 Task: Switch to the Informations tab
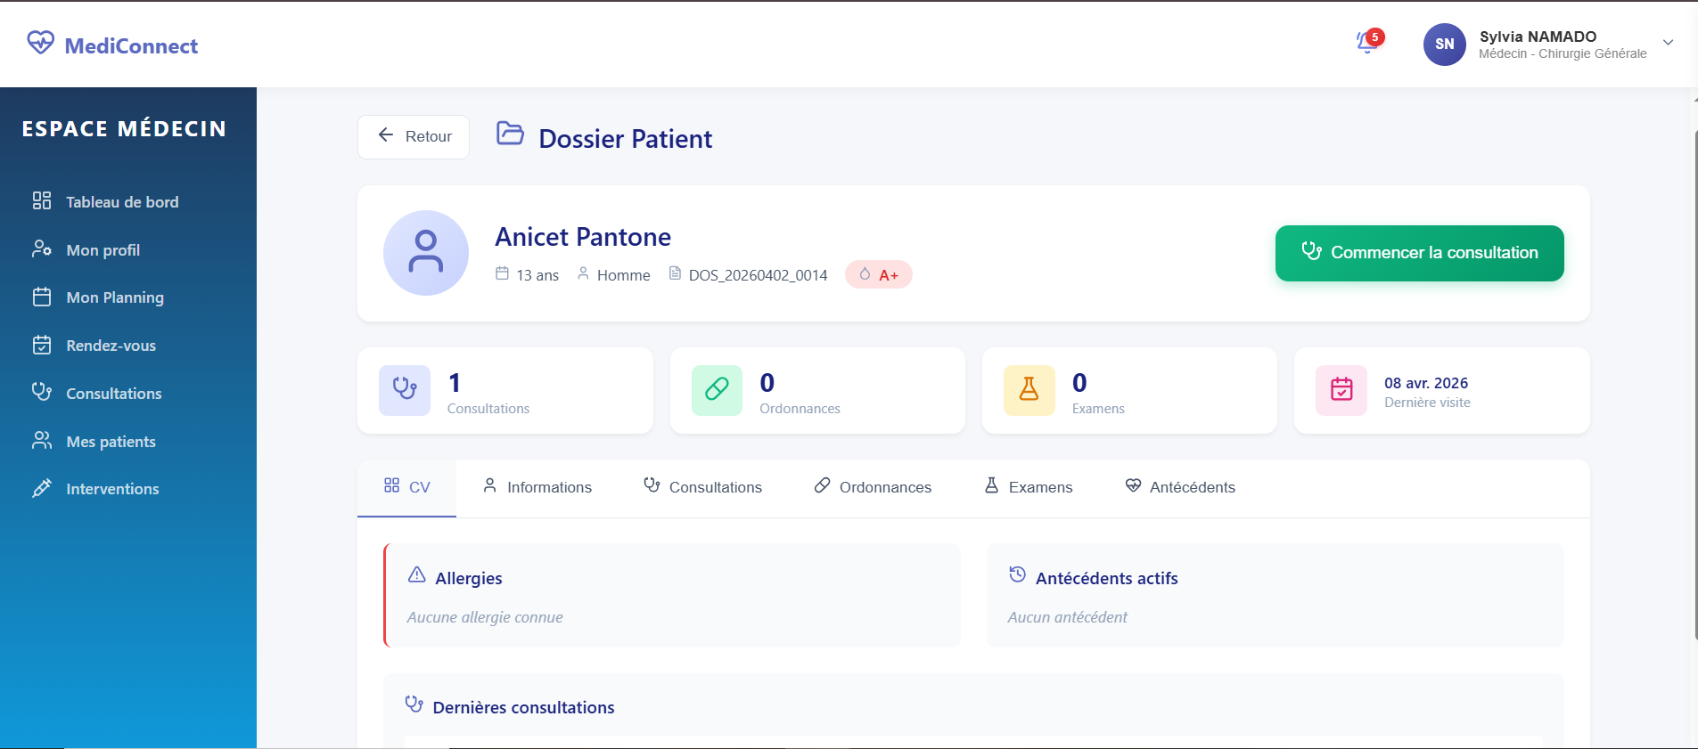tap(537, 487)
